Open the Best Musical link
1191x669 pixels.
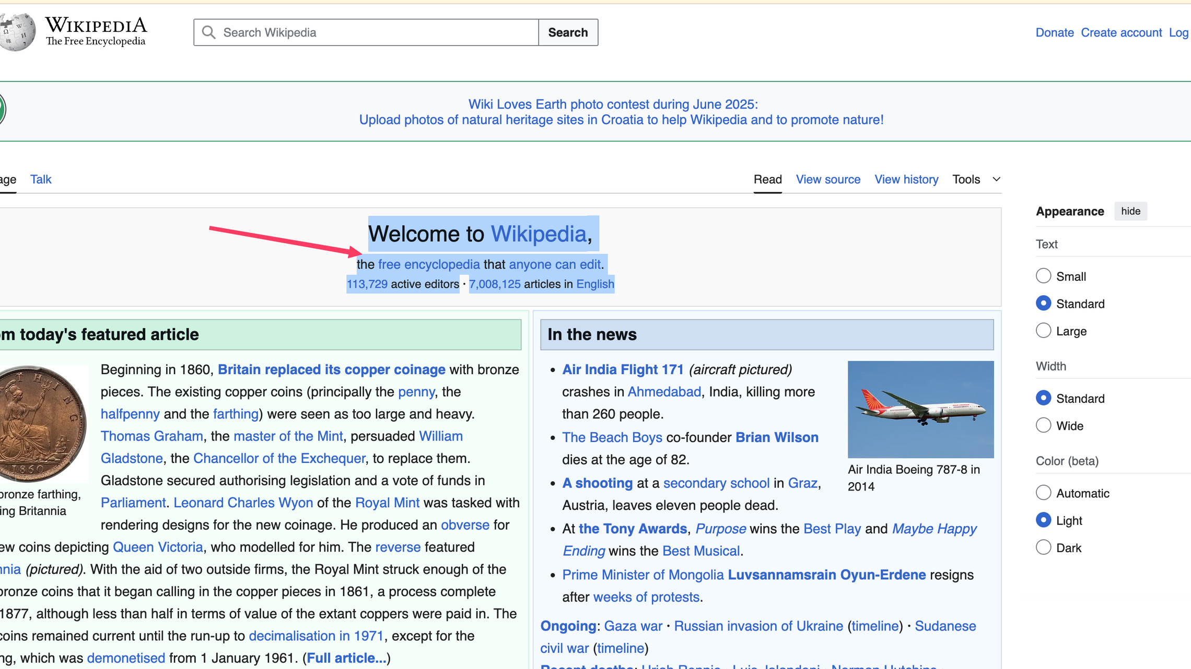pos(701,551)
